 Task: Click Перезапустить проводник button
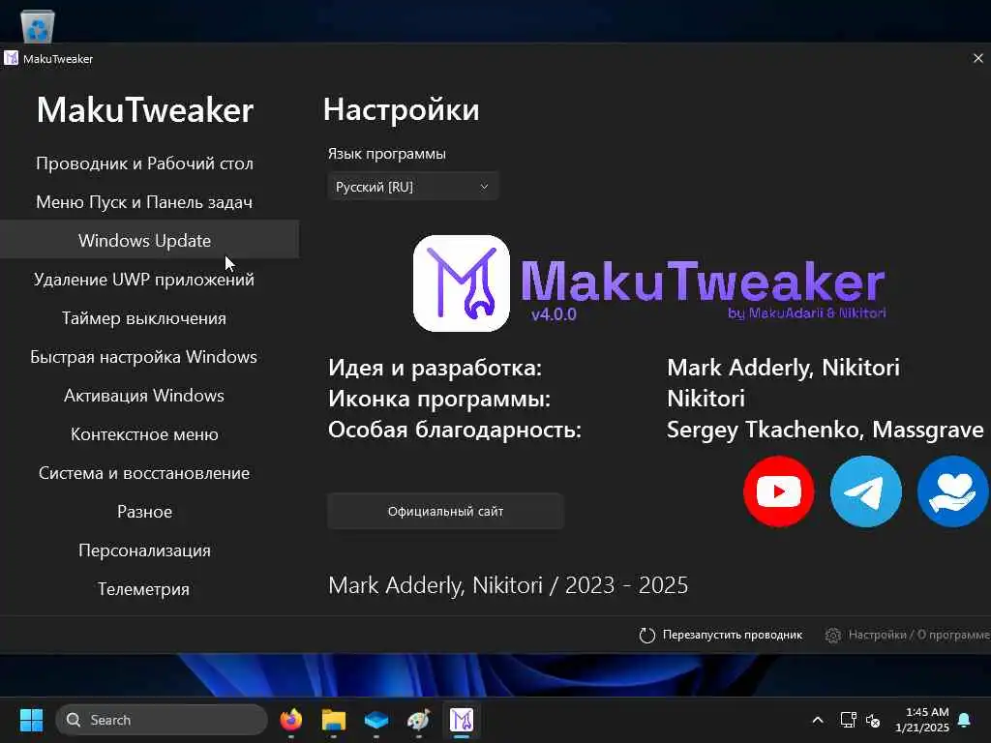(x=720, y=635)
